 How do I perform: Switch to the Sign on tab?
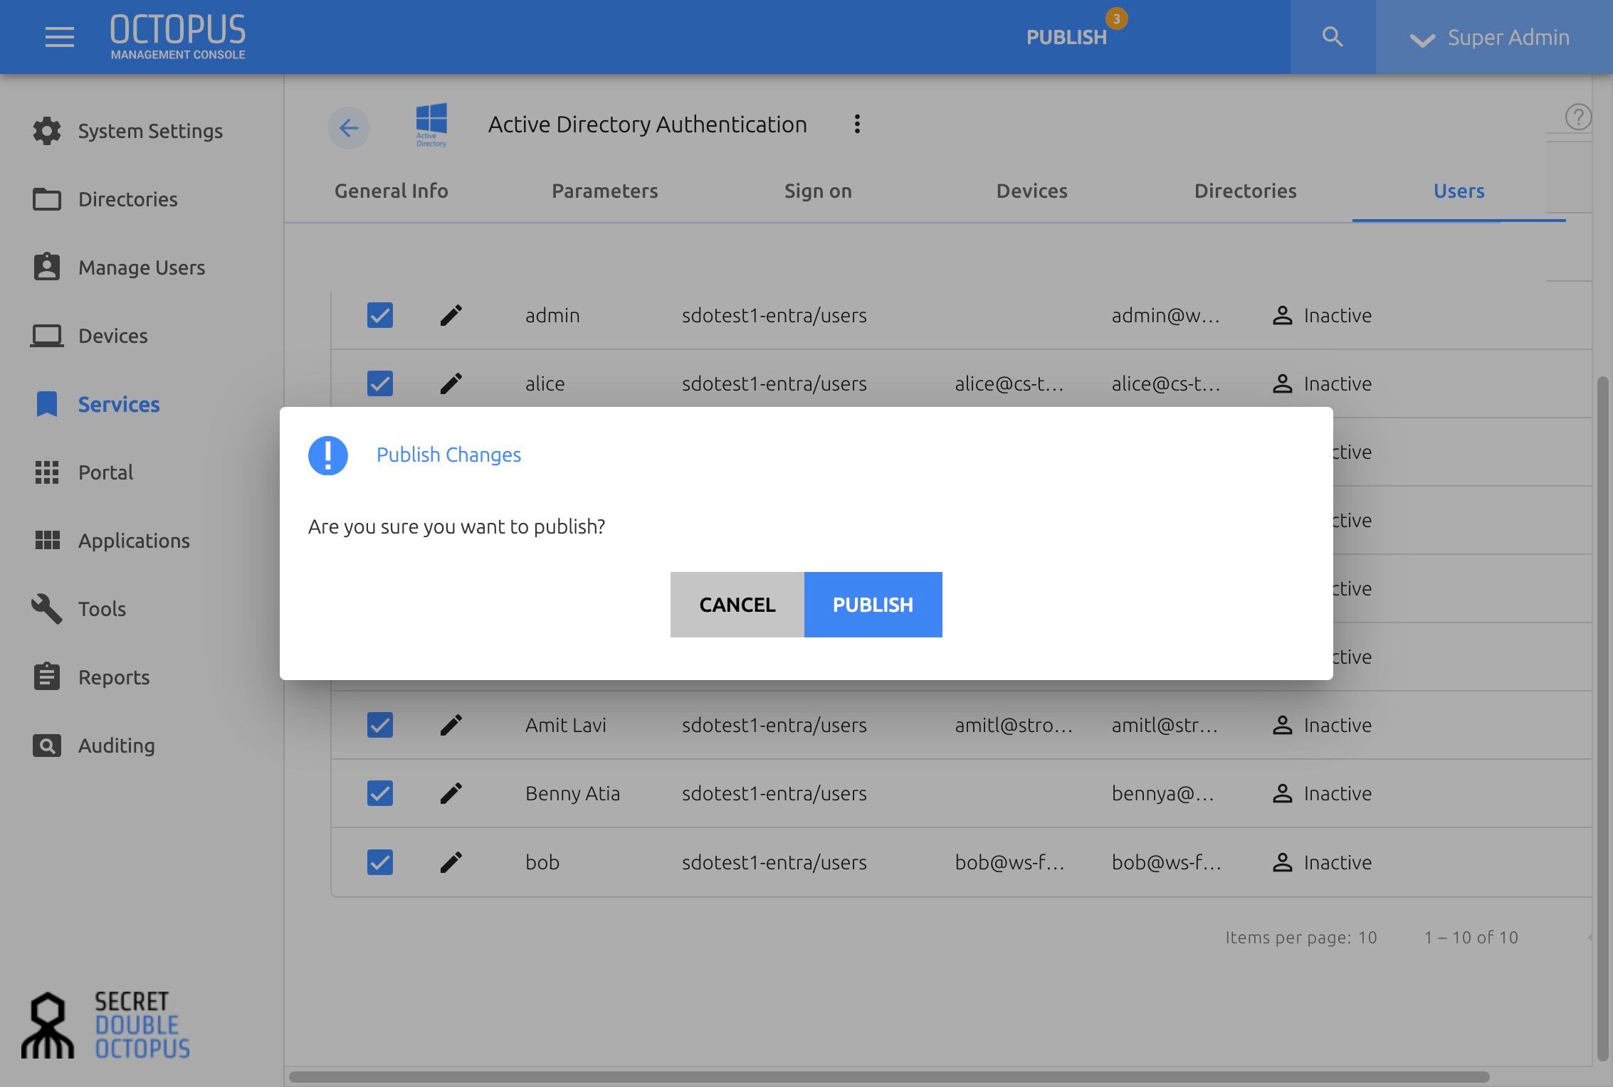point(818,191)
